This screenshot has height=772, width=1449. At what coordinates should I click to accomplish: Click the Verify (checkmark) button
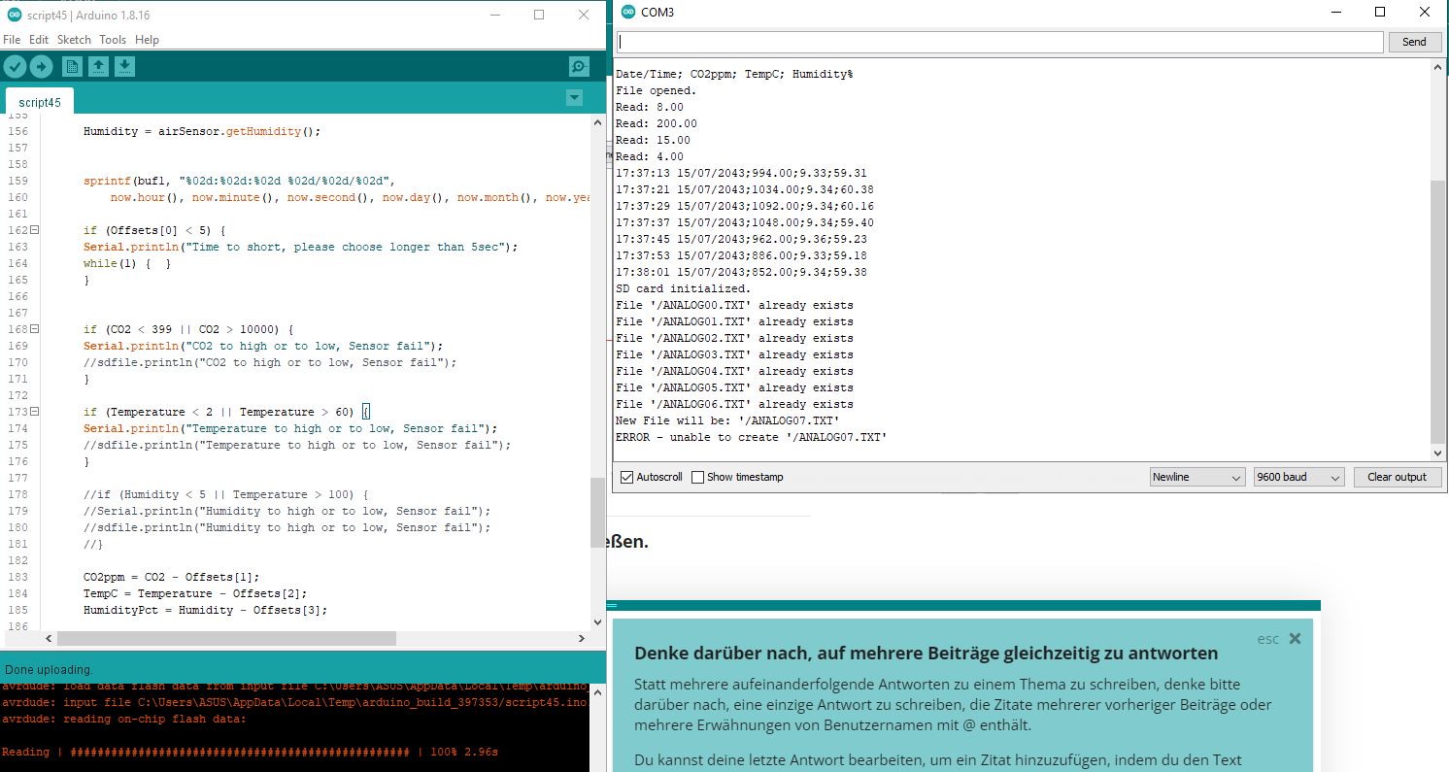pos(15,66)
